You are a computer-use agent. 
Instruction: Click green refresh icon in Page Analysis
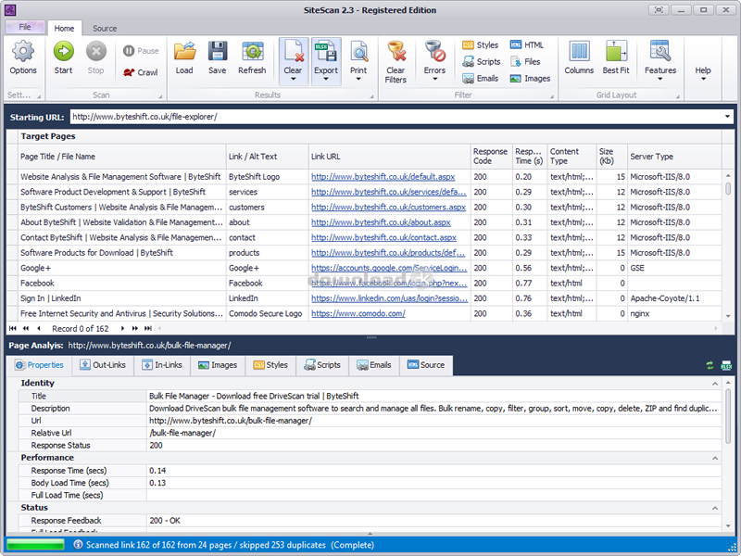click(710, 365)
